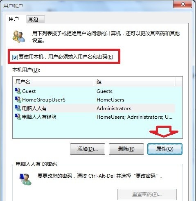Image resolution: width=196 pixels, height=201 pixels.
Task: Select the Guest row in user list
Action: coord(94,91)
